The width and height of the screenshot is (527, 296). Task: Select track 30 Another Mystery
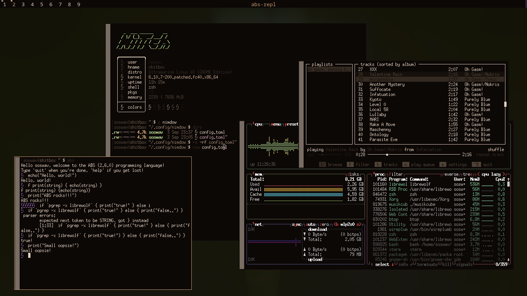point(430,84)
